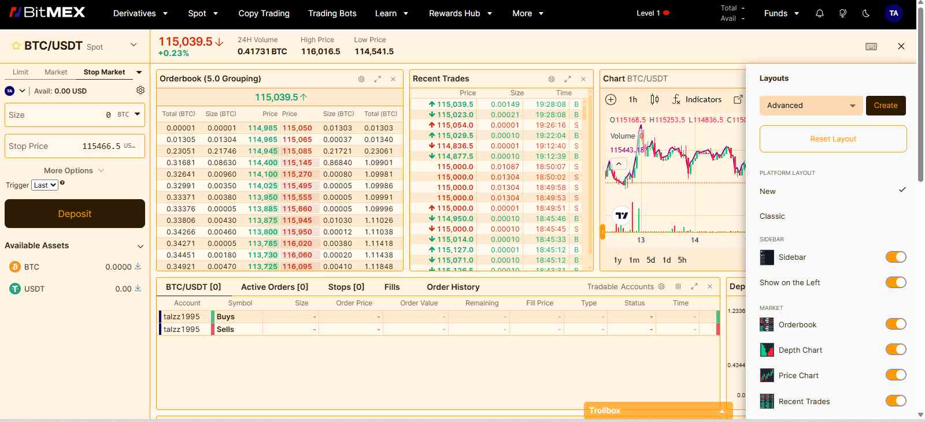Toggle column view in orders panel

(x=678, y=286)
